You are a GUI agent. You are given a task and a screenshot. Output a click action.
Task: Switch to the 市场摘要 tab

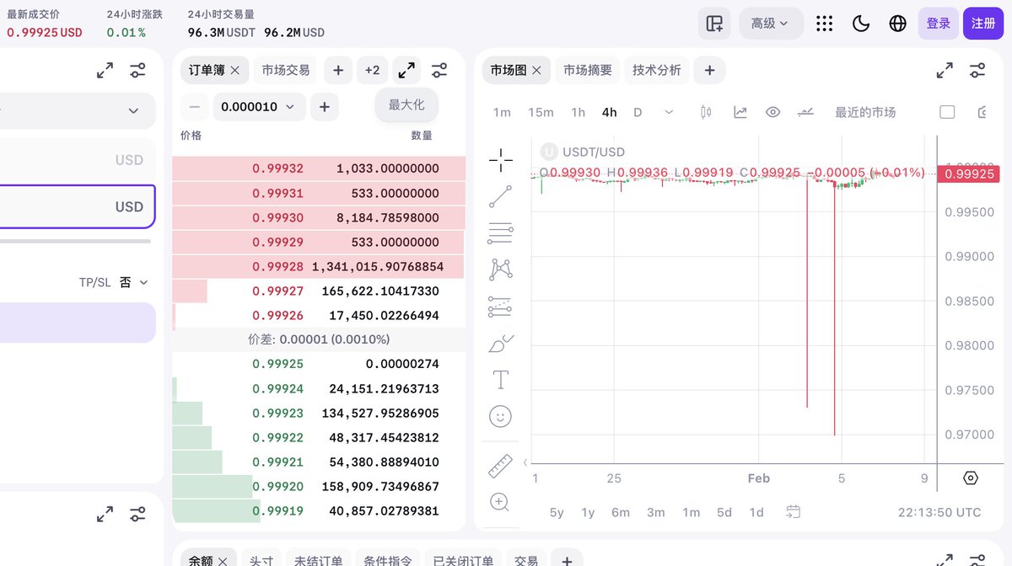pyautogui.click(x=588, y=71)
